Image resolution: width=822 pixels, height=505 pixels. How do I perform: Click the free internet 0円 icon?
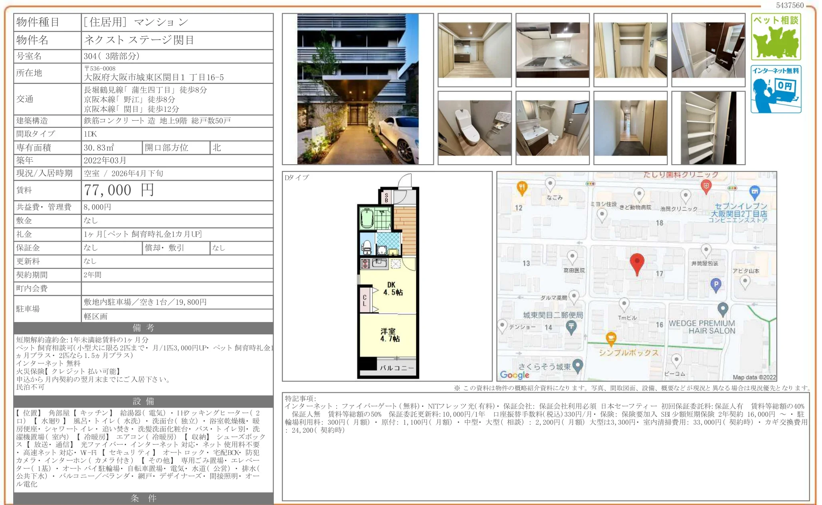click(776, 89)
